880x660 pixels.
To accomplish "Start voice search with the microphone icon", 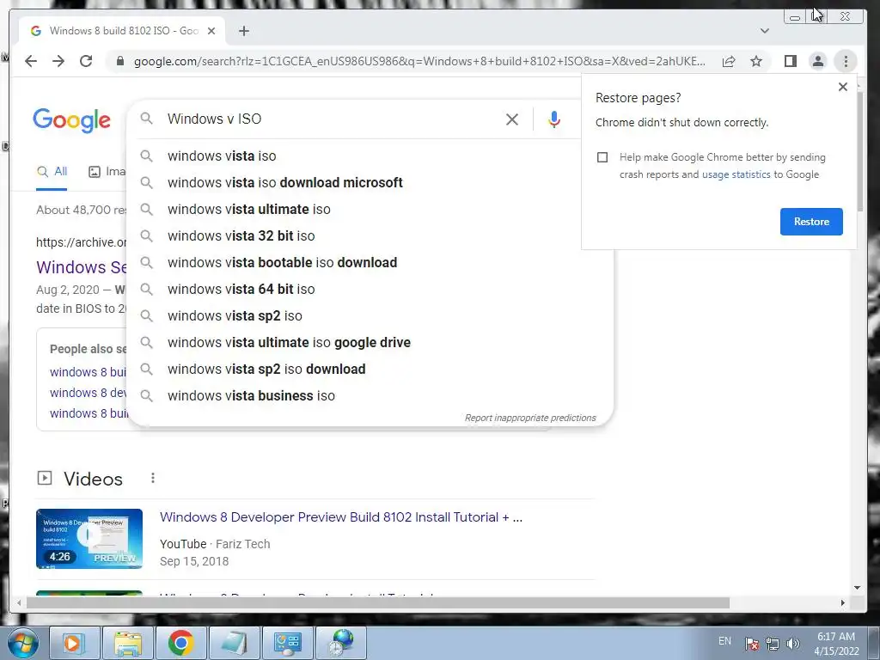I will coord(554,119).
